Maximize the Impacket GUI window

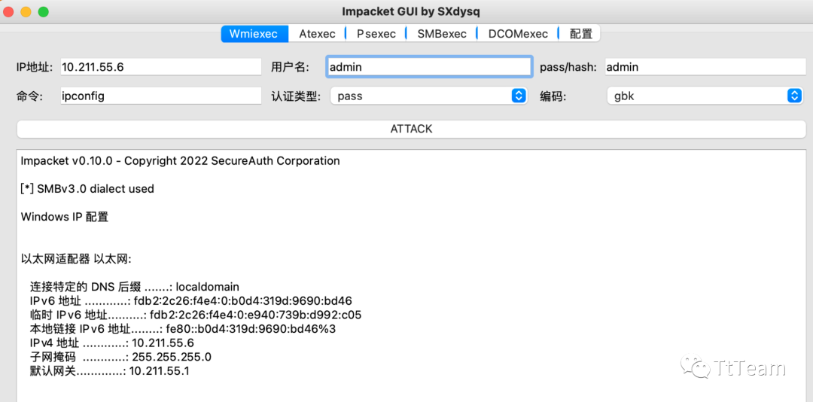coord(43,12)
